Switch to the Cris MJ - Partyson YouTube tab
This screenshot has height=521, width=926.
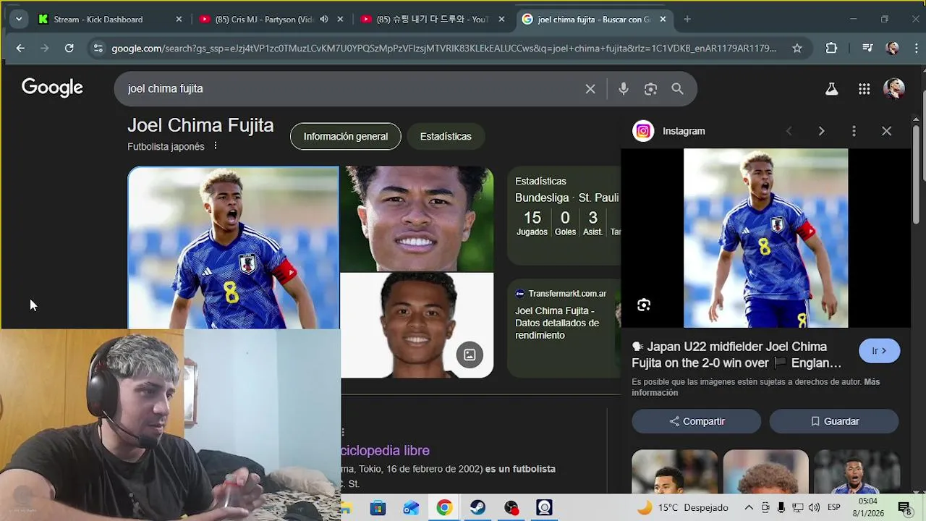(272, 20)
